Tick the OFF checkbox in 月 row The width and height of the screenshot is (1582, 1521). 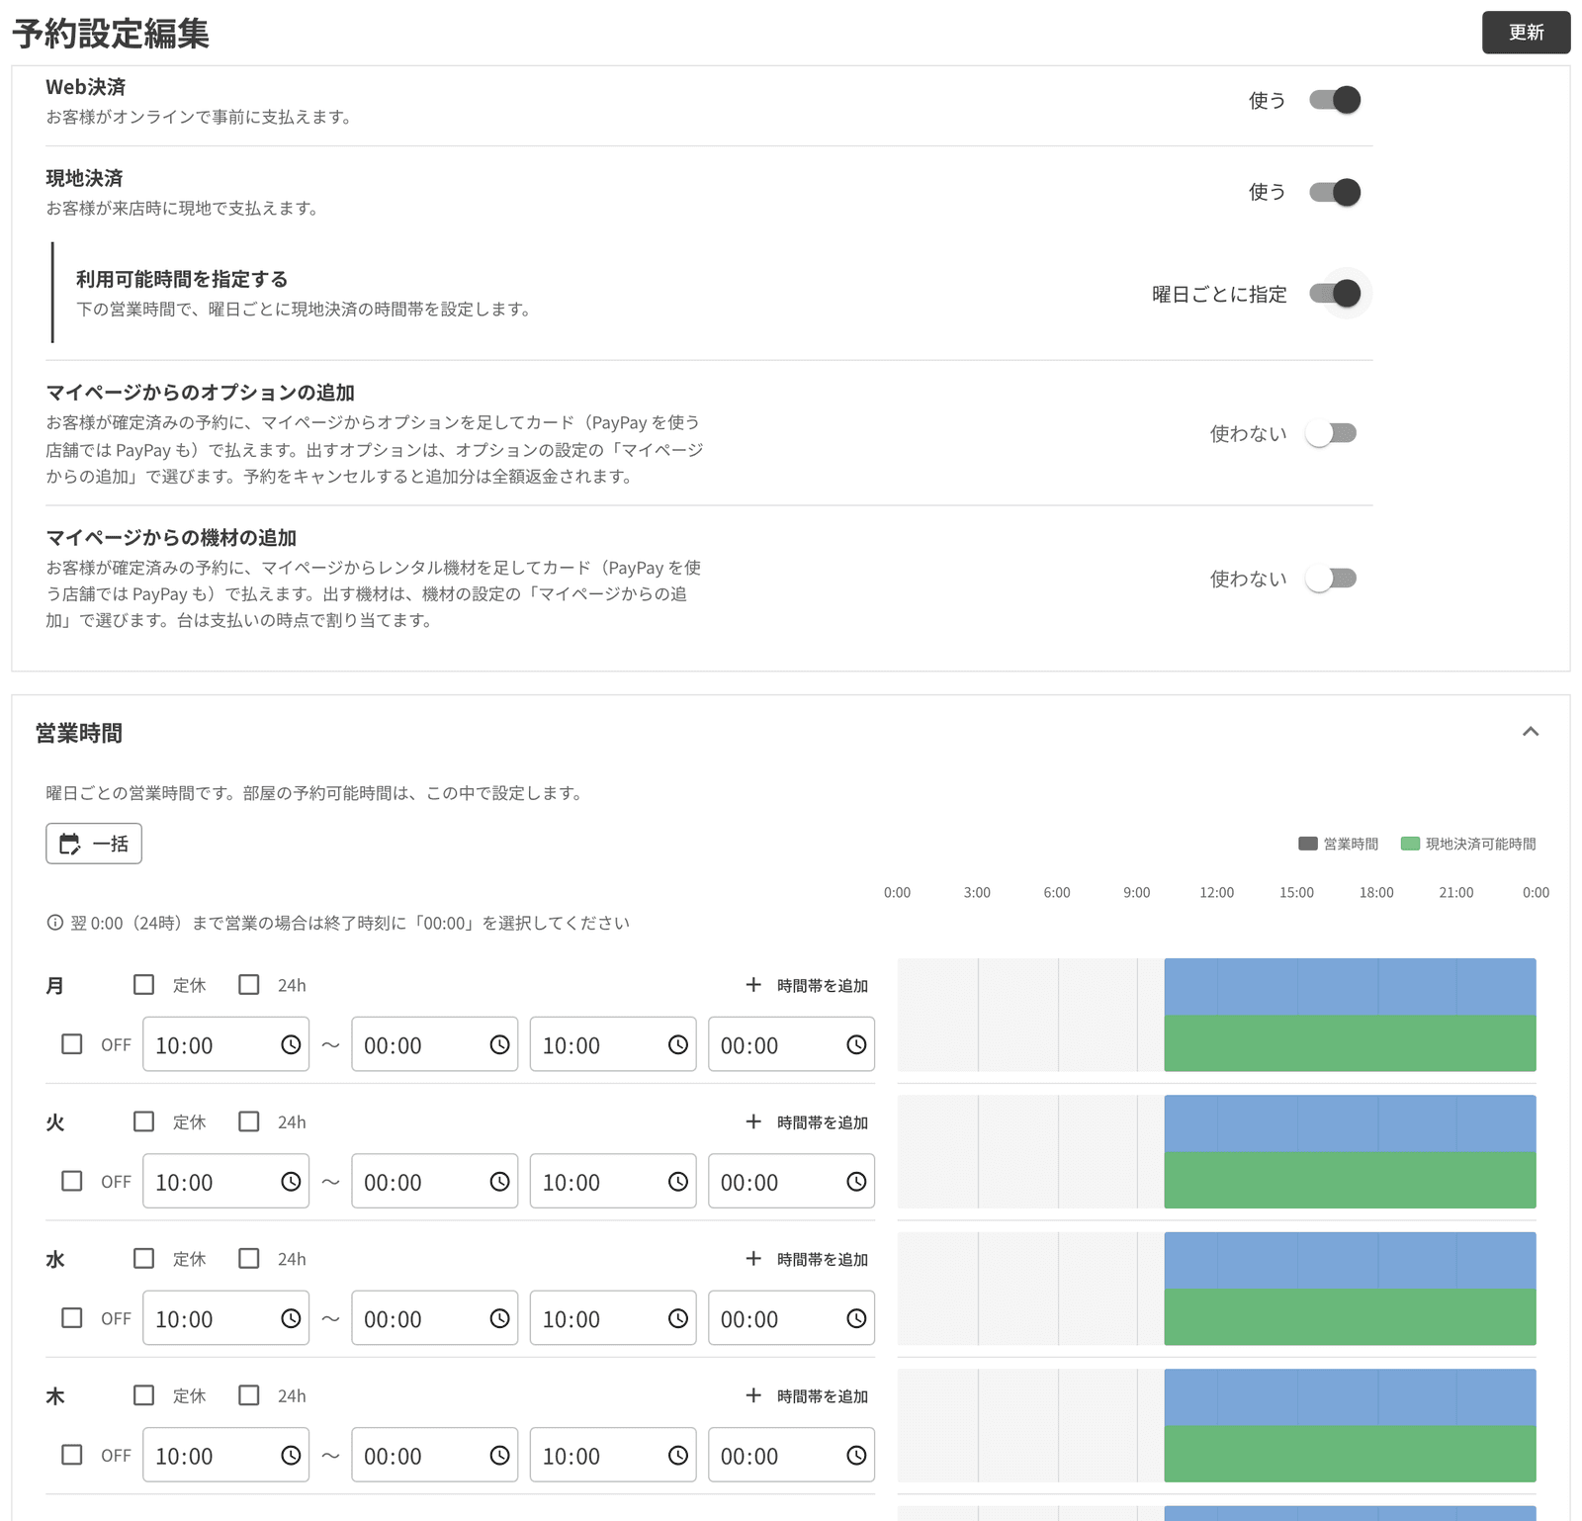tap(72, 1044)
